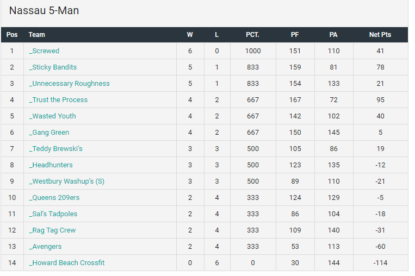Click the Pos column header

12,35
